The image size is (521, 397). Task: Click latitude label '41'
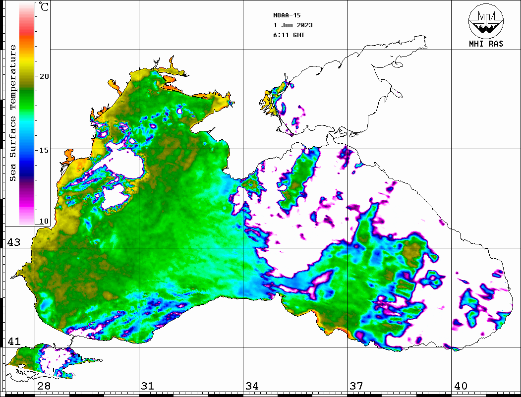pyautogui.click(x=14, y=341)
